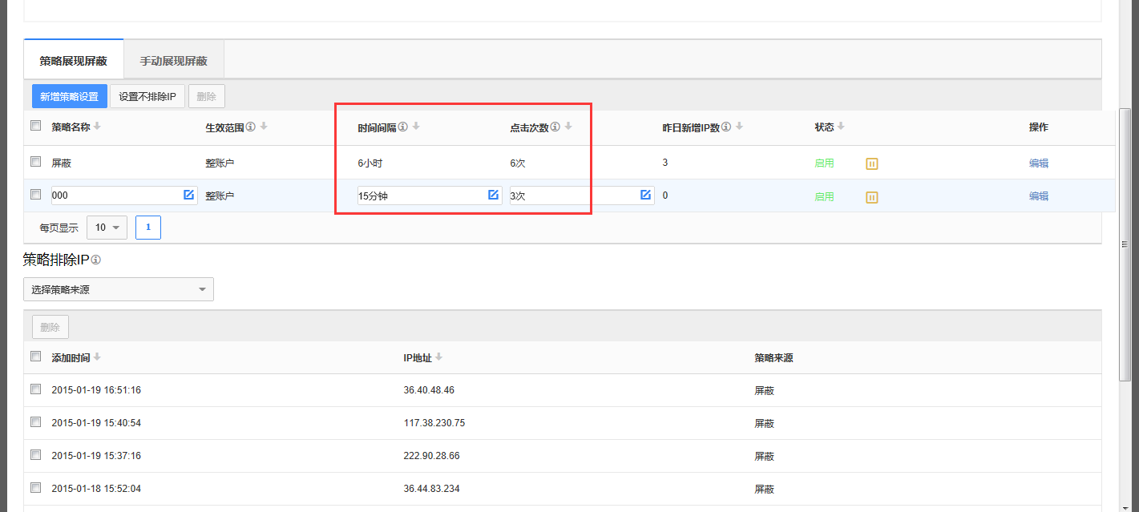Click edit icon in 3次 click count field

point(645,196)
